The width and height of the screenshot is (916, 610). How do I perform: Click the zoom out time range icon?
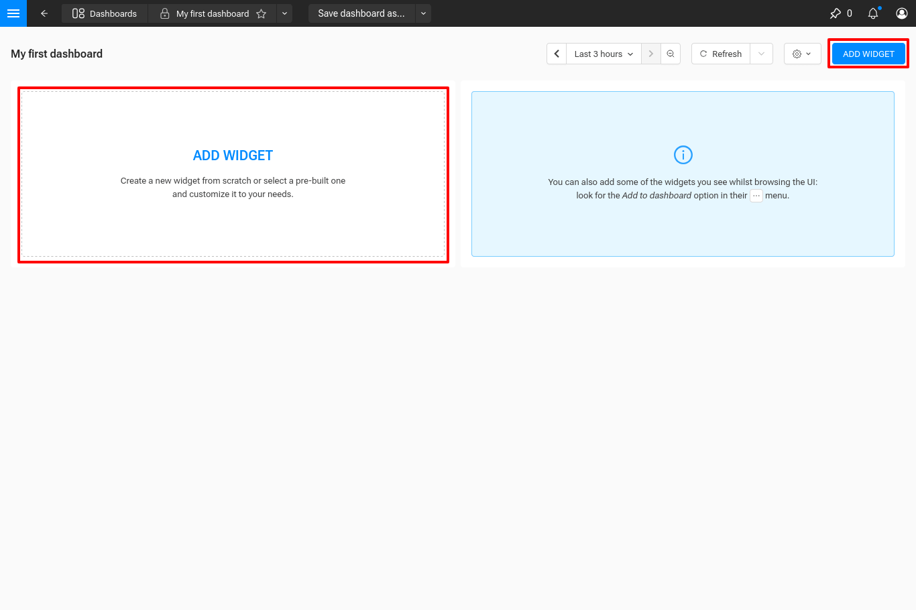tap(671, 54)
